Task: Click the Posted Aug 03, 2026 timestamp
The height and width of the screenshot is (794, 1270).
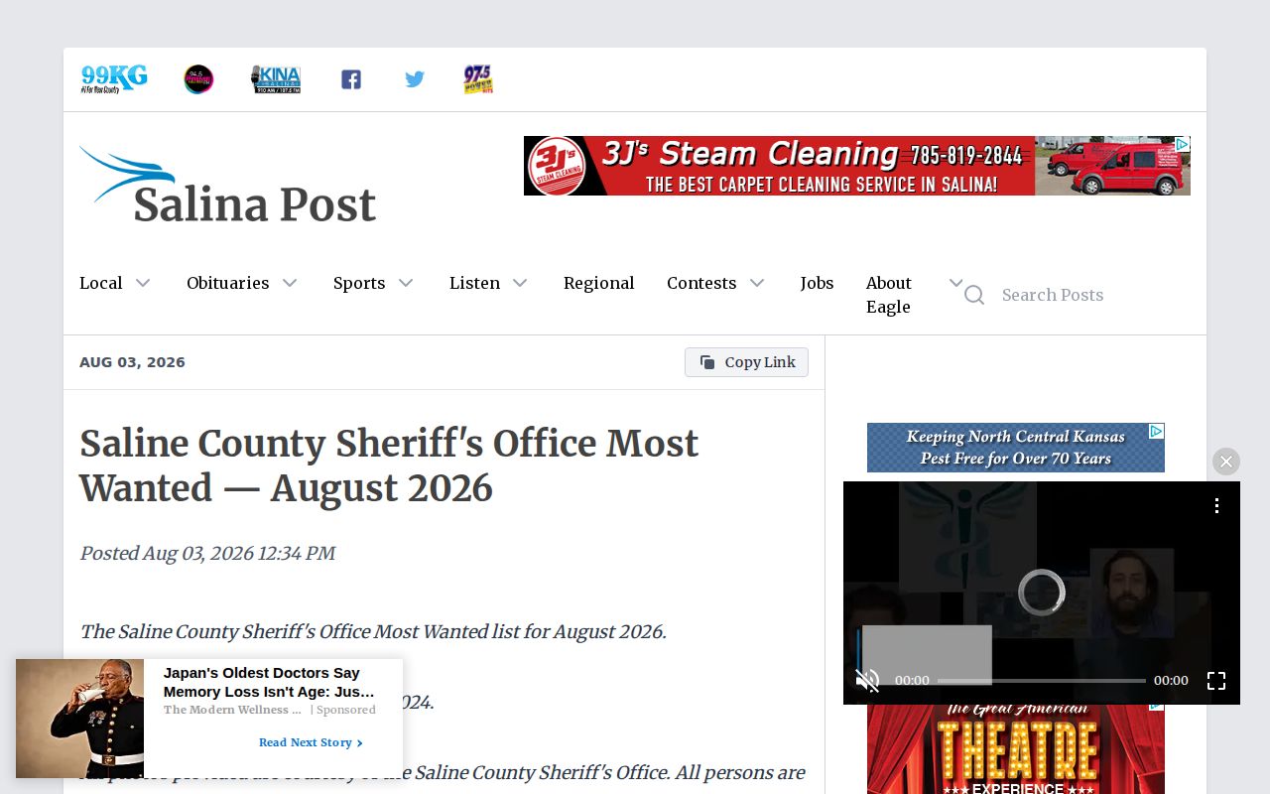Action: [x=207, y=553]
